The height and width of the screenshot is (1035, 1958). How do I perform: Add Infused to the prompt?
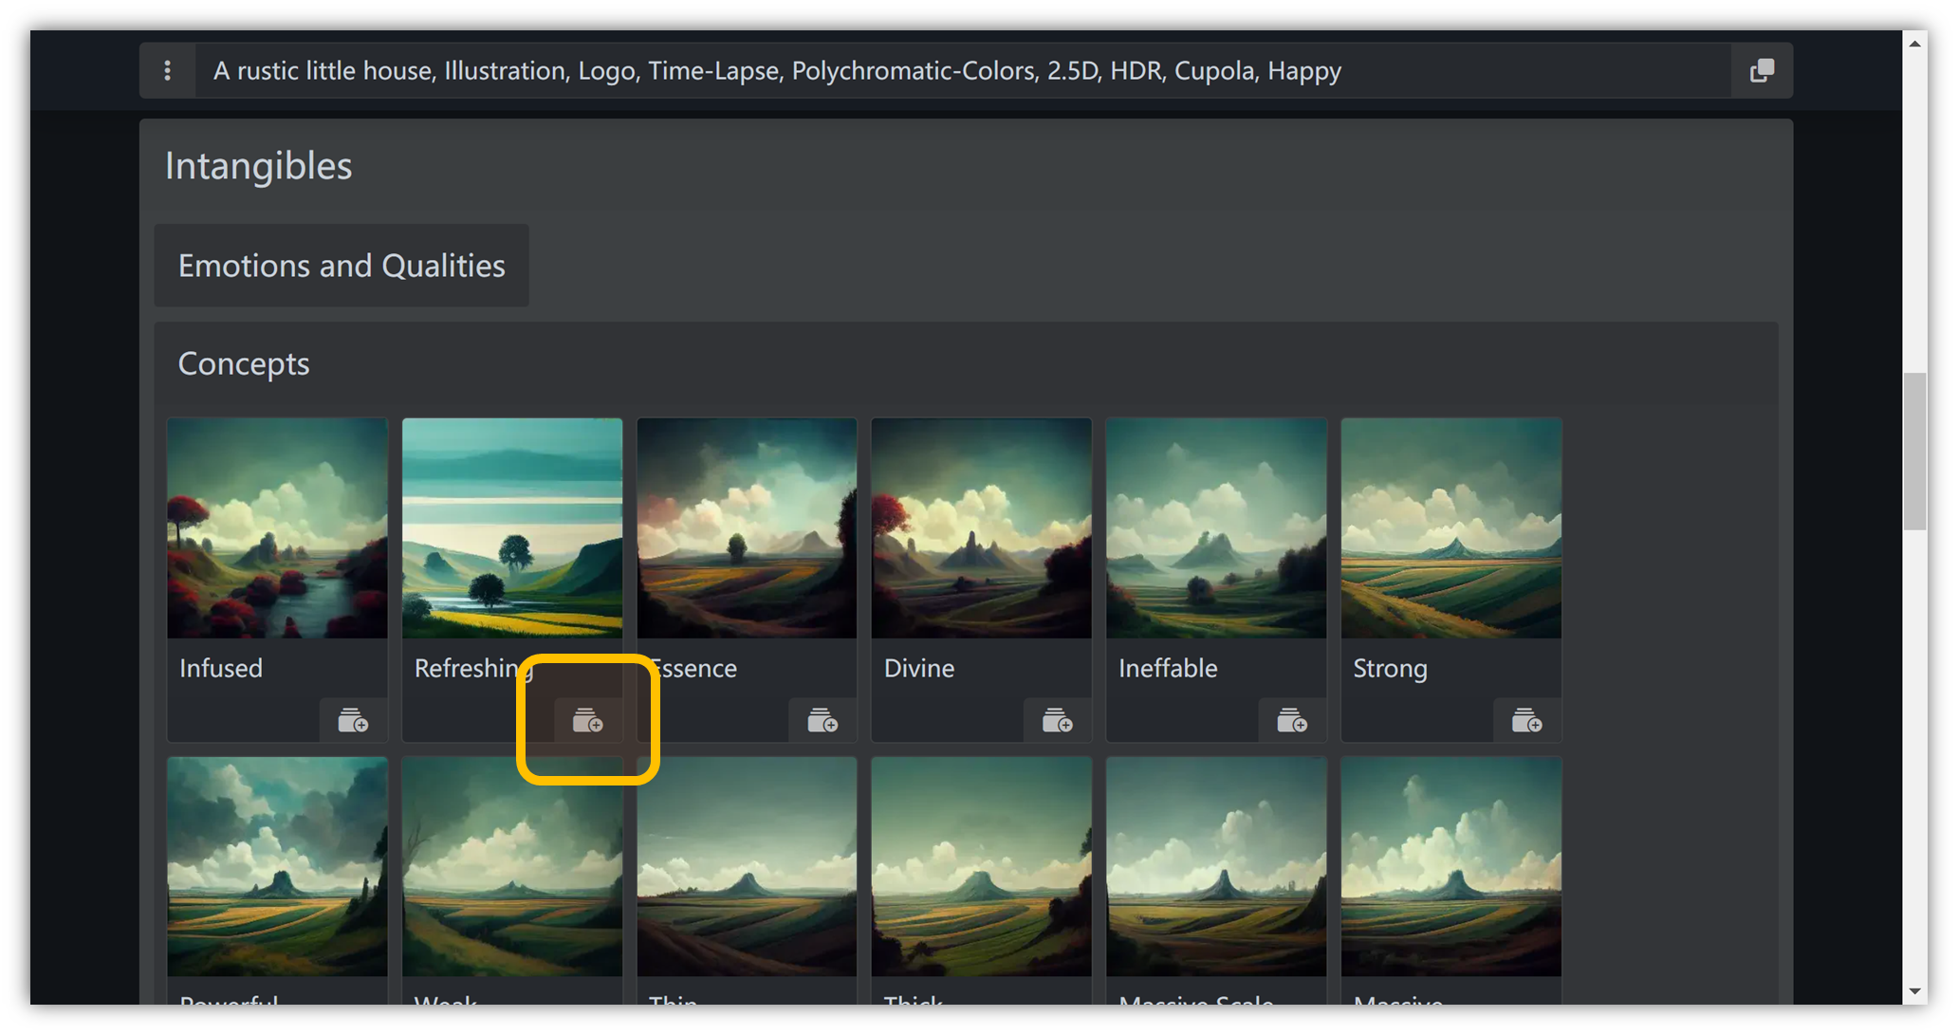point(353,721)
